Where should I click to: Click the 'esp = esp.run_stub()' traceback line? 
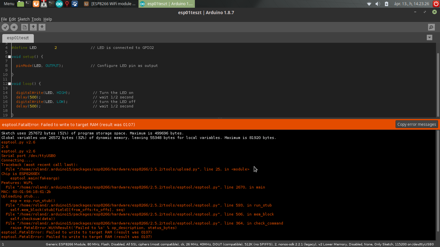point(33,201)
